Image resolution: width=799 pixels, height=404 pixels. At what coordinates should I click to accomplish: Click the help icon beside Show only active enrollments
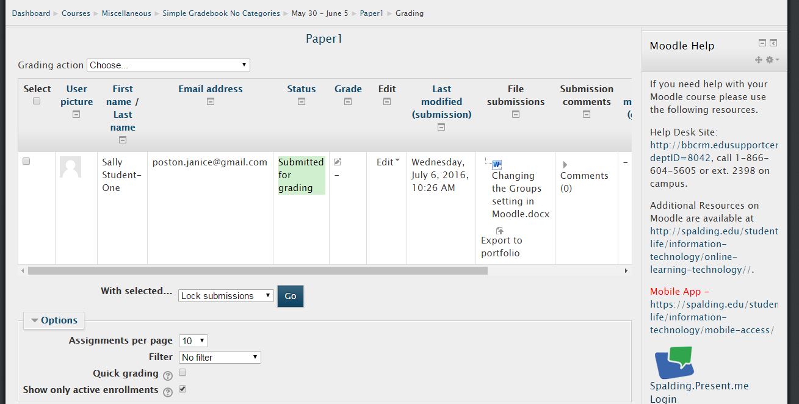click(168, 392)
